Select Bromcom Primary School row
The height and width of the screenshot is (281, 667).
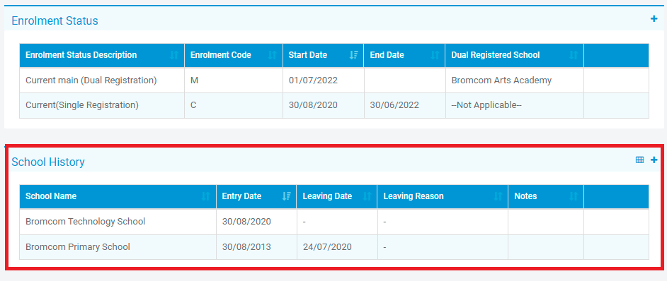[x=334, y=247]
